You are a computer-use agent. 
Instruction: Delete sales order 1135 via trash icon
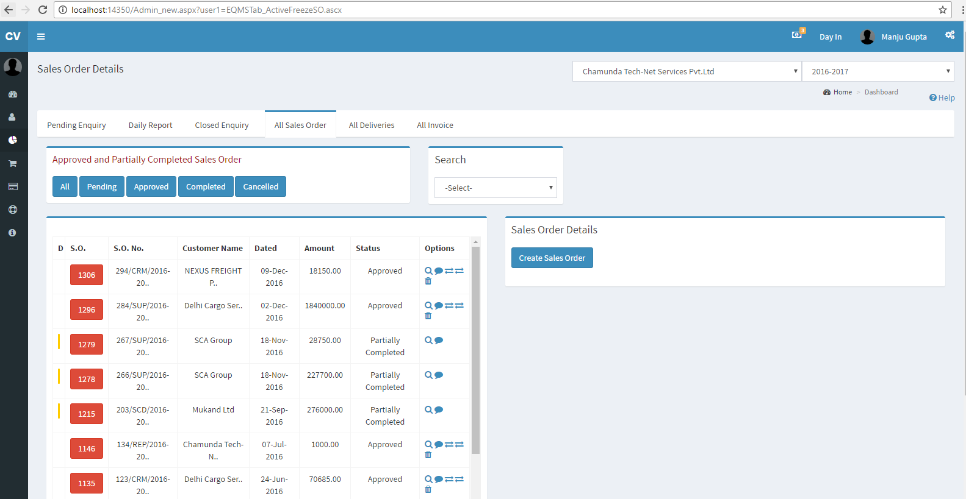click(x=428, y=489)
